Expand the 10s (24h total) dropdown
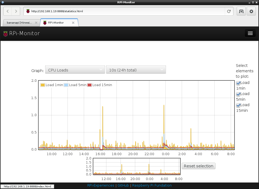The width and height of the screenshot is (259, 189). coord(136,70)
